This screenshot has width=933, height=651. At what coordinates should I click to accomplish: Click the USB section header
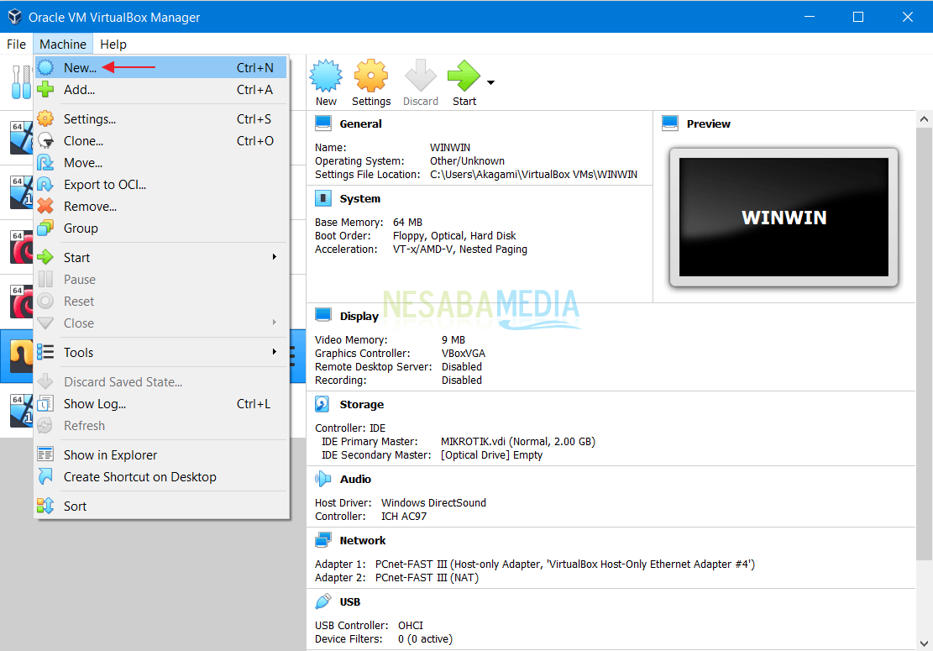350,602
